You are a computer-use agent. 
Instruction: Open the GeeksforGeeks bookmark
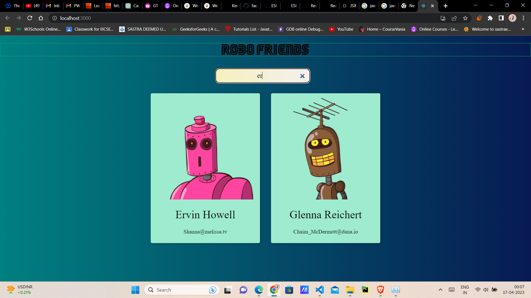click(x=196, y=29)
